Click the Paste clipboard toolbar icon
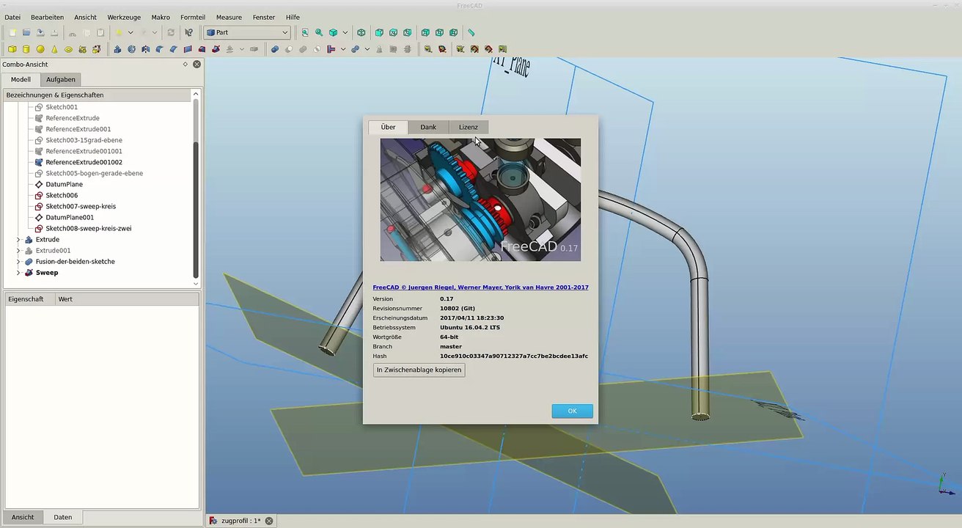The height and width of the screenshot is (528, 962). (x=100, y=32)
